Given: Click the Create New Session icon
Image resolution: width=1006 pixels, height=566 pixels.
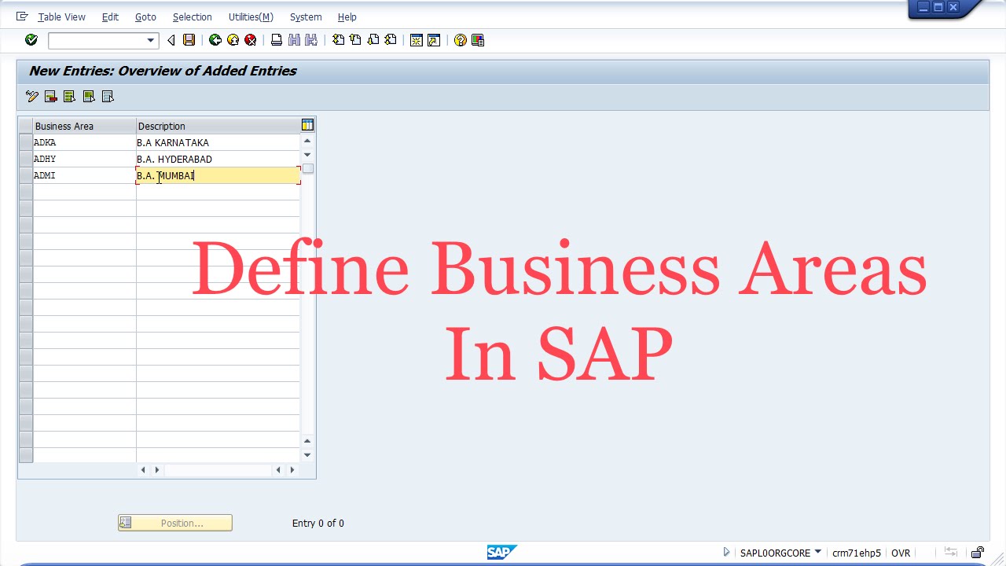Looking at the screenshot, I should [x=417, y=40].
